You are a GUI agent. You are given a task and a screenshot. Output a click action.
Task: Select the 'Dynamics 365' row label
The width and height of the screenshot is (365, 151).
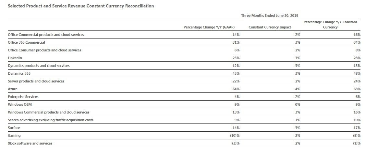point(19,73)
